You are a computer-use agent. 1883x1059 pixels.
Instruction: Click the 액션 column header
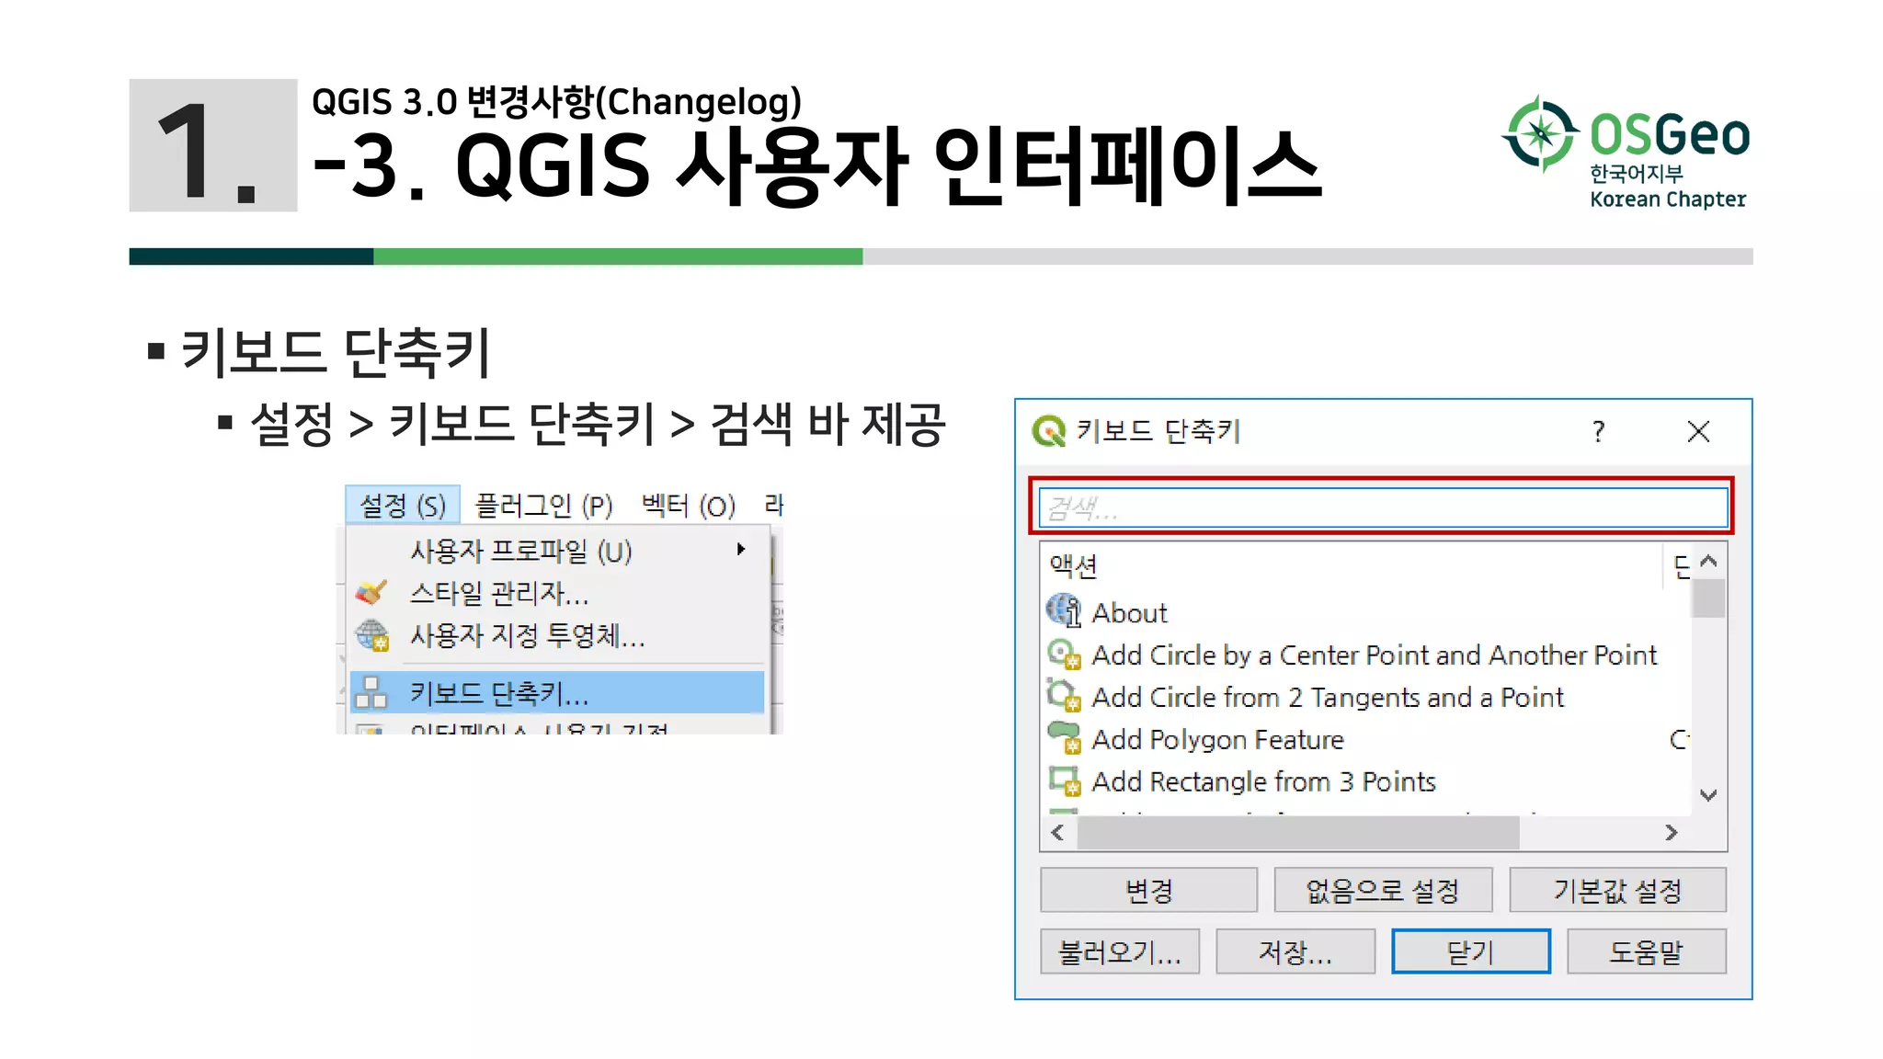tap(1352, 565)
